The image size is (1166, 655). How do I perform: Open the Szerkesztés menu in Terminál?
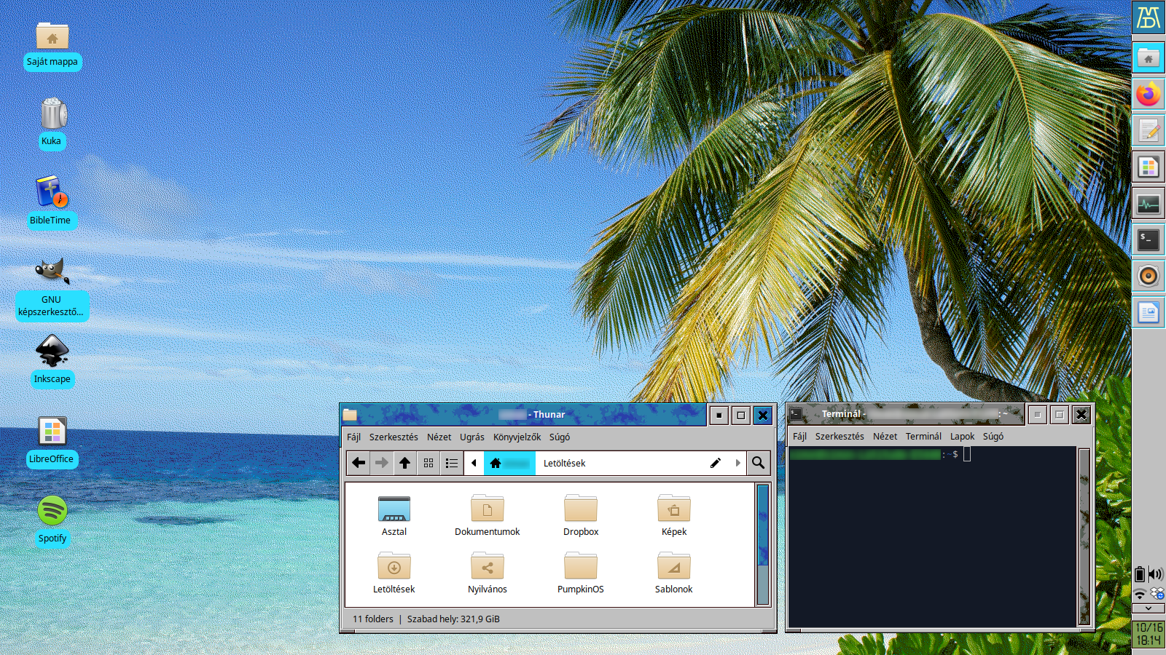coord(840,436)
